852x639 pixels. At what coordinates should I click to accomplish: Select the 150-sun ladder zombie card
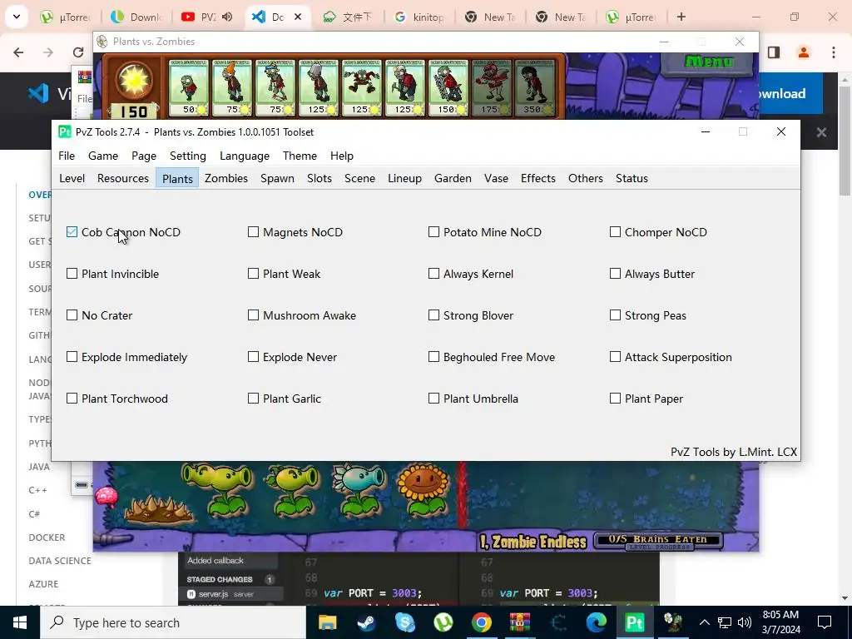[x=448, y=88]
